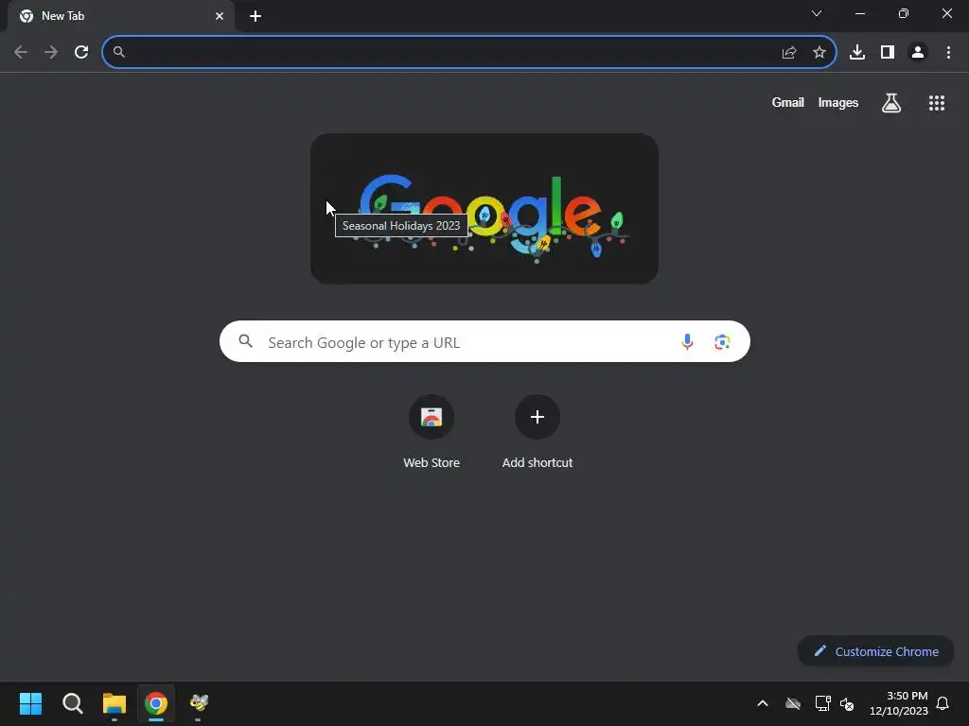969x726 pixels.
Task: Open the Google apps grid
Action: [937, 103]
